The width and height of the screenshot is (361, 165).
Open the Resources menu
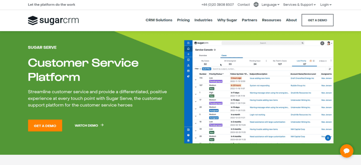click(271, 20)
